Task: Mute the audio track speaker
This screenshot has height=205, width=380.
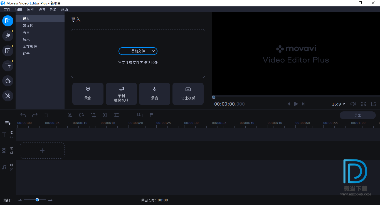Action: (x=12, y=165)
